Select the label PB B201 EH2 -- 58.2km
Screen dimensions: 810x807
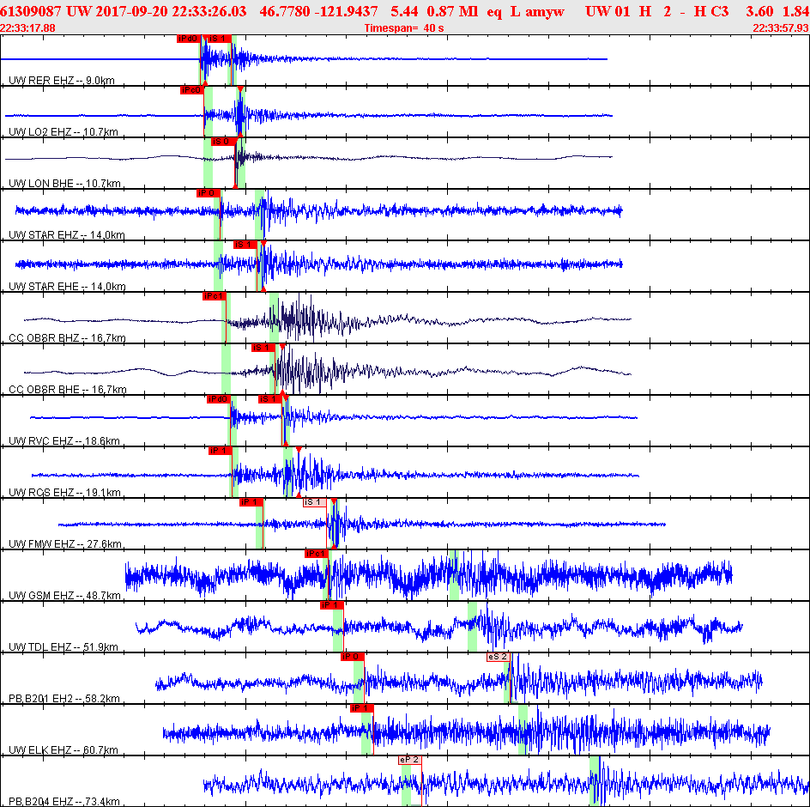click(64, 698)
